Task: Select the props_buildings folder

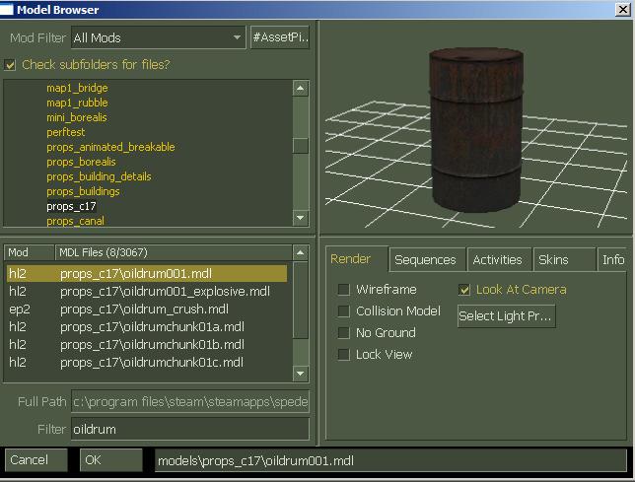Action: [x=83, y=191]
